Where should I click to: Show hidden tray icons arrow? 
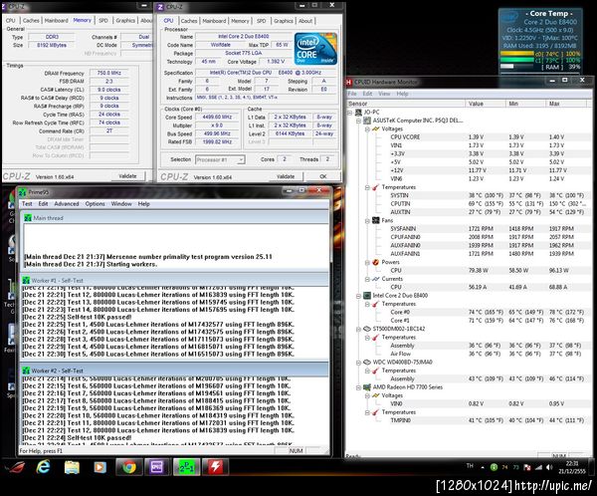[x=483, y=467]
